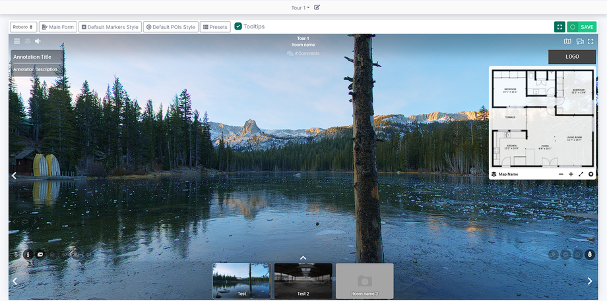Click the layers icon beside Map Name
The width and height of the screenshot is (607, 301).
pyautogui.click(x=494, y=175)
